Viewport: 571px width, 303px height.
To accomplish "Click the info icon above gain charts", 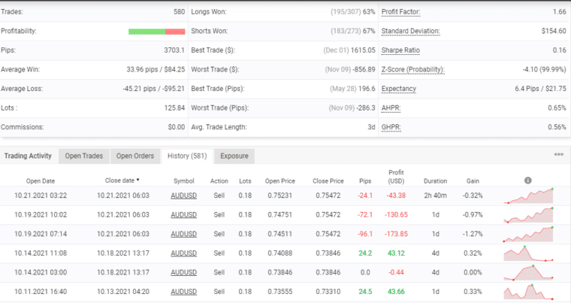I will [x=527, y=180].
